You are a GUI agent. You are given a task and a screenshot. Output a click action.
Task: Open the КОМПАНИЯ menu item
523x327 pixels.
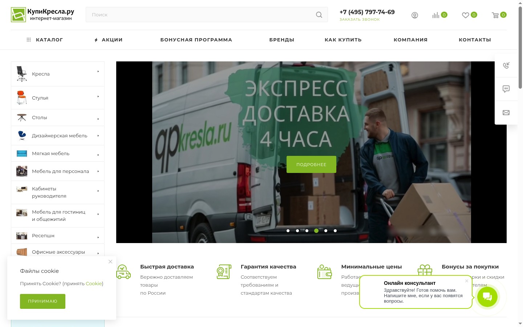pos(411,40)
